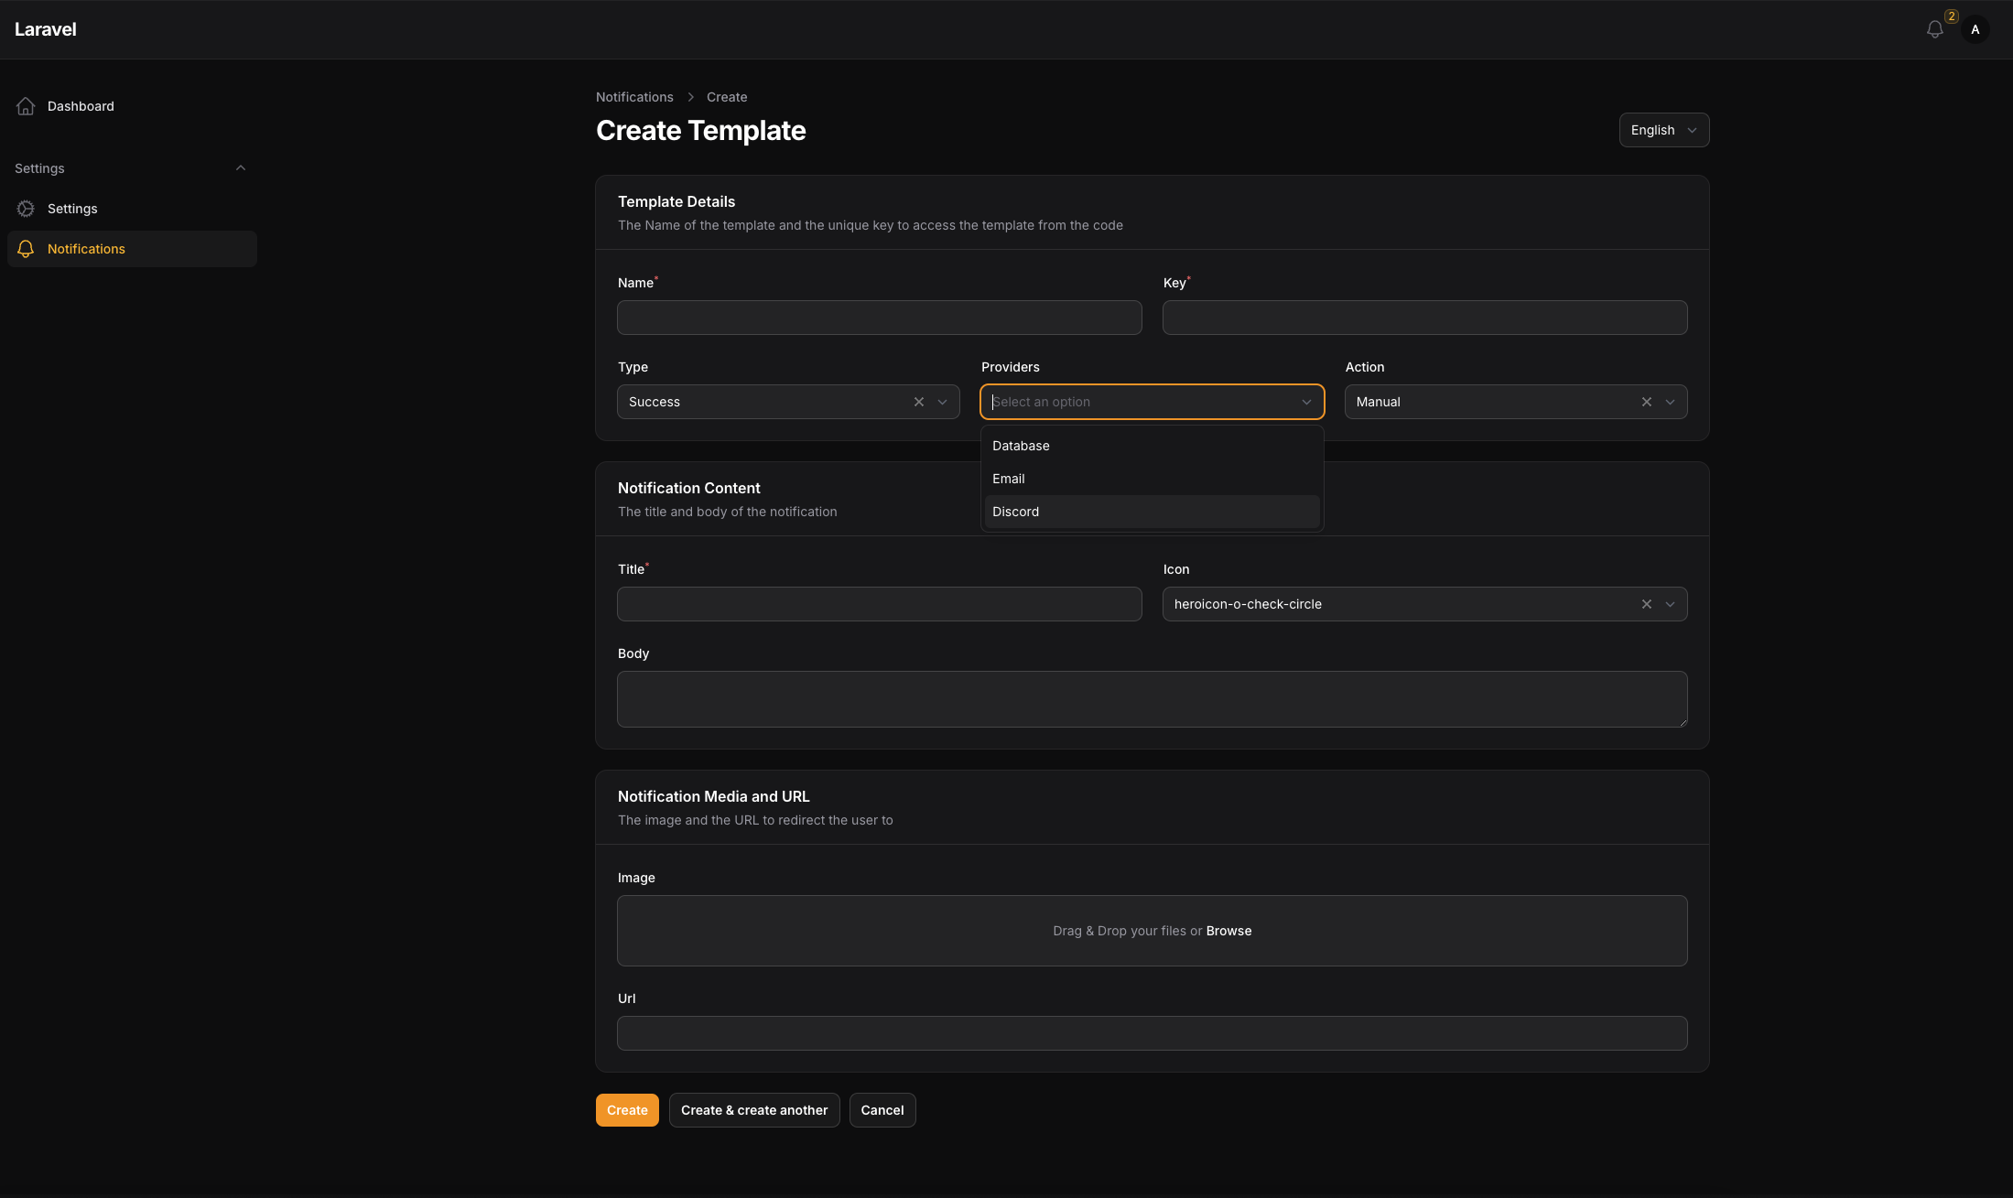
Task: Select Email provider option
Action: point(1008,479)
